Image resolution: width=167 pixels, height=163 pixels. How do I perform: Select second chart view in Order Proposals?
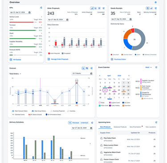pyautogui.click(x=96, y=8)
